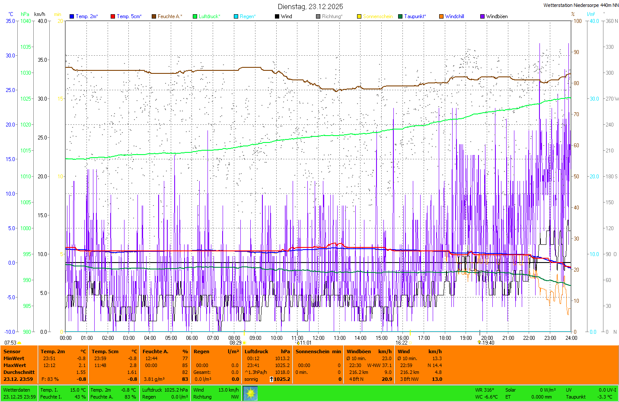Click the green Luftdruck legend square
Viewport: 619px width, 402px height.
pyautogui.click(x=195, y=16)
